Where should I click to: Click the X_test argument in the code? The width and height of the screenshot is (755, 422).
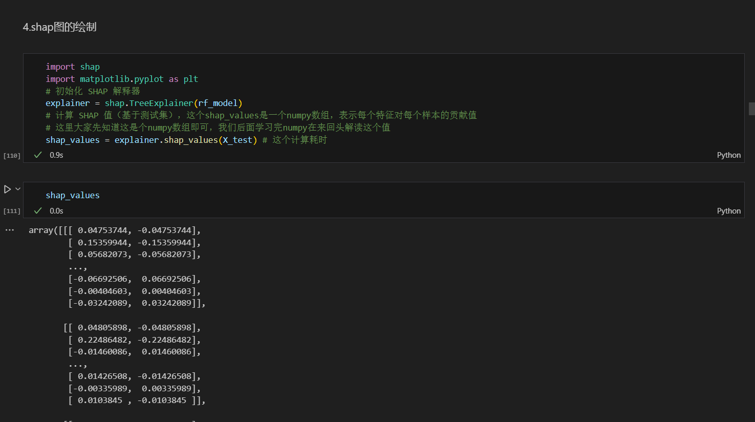239,139
